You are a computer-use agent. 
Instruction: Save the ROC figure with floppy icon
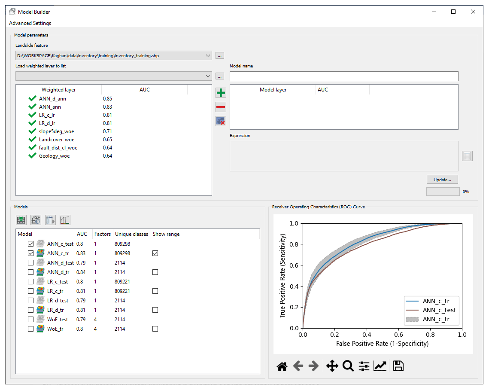click(x=398, y=366)
